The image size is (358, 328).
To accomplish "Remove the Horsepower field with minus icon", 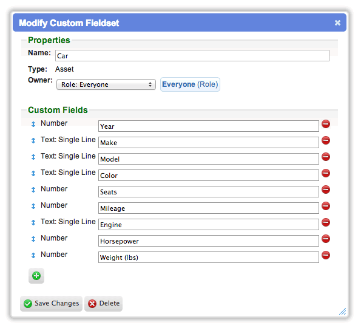I will [x=326, y=239].
